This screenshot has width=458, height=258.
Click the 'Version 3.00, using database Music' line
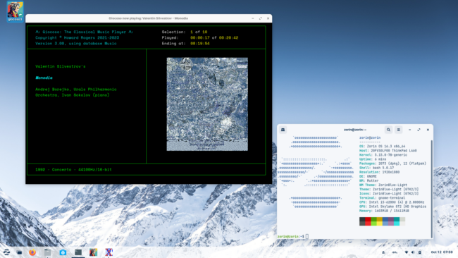click(76, 44)
